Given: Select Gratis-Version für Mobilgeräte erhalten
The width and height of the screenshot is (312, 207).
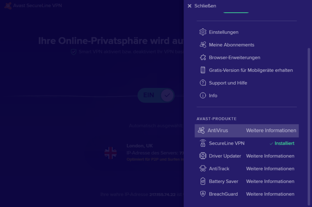Looking at the screenshot, I should tap(251, 70).
